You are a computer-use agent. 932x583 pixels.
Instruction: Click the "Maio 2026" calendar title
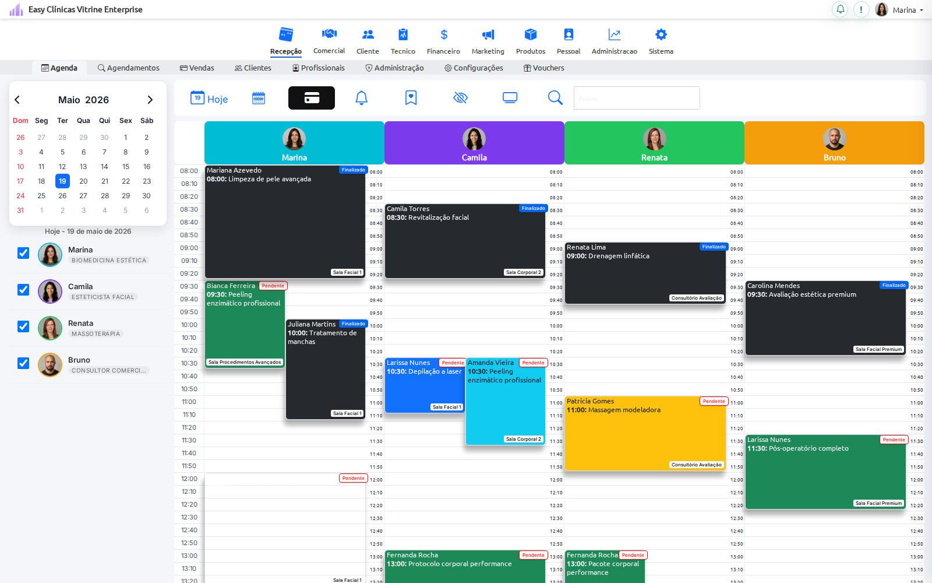pyautogui.click(x=83, y=100)
